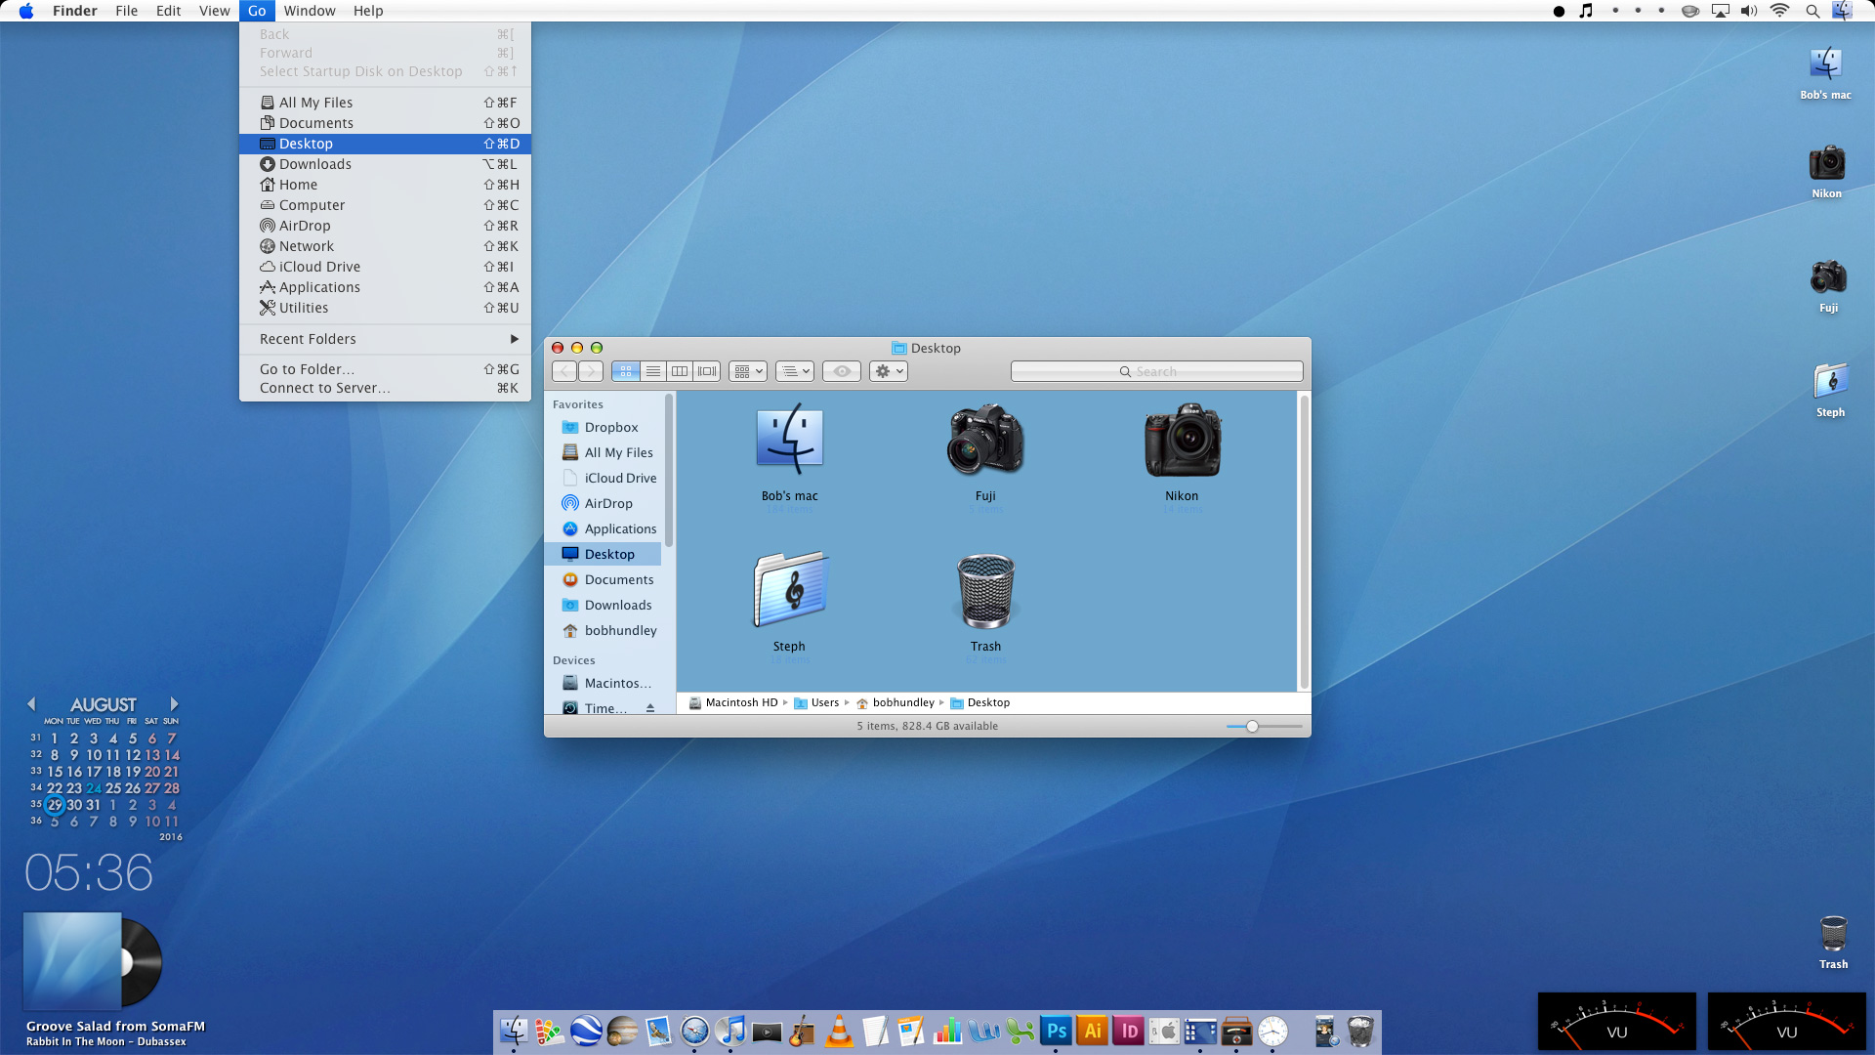The width and height of the screenshot is (1875, 1055).
Task: Click Finder window back button
Action: pyautogui.click(x=564, y=371)
